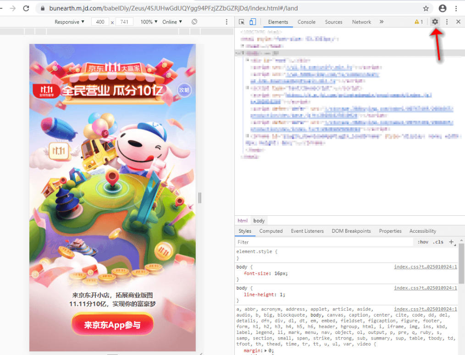Image resolution: width=465 pixels, height=355 pixels.
Task: Show more DevTools tabs chevron
Action: [382, 22]
